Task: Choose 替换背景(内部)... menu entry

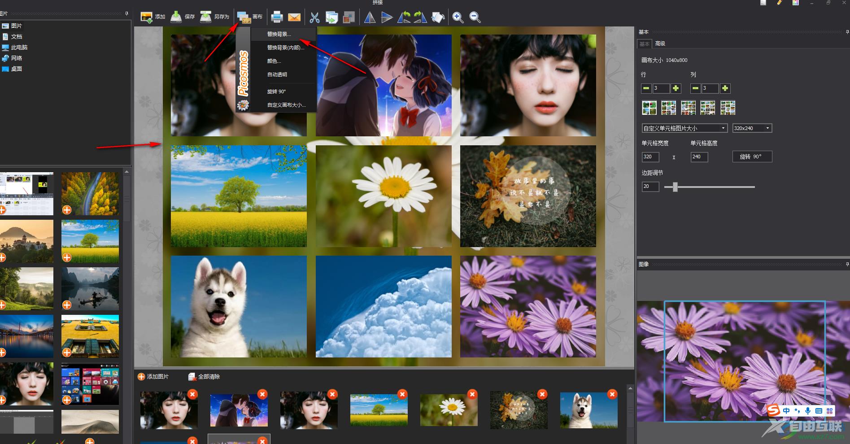Action: 283,48
